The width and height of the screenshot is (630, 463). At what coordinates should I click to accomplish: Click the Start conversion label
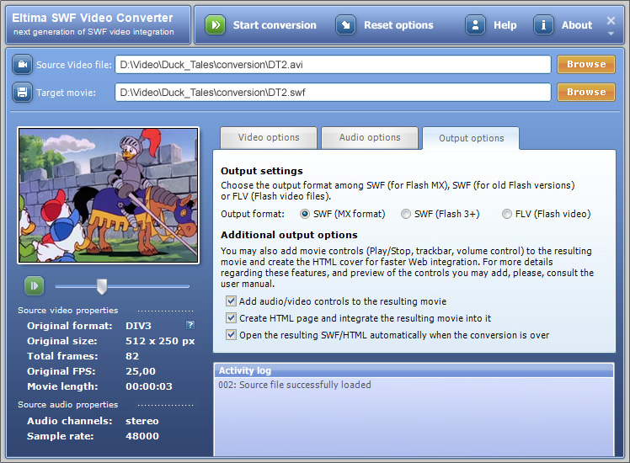pyautogui.click(x=275, y=25)
